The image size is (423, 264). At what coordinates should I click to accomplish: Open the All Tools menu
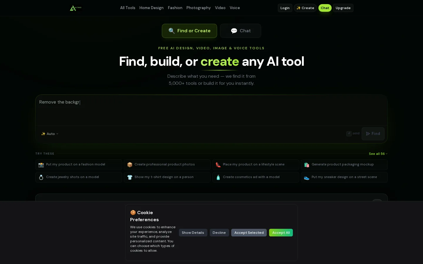128,8
